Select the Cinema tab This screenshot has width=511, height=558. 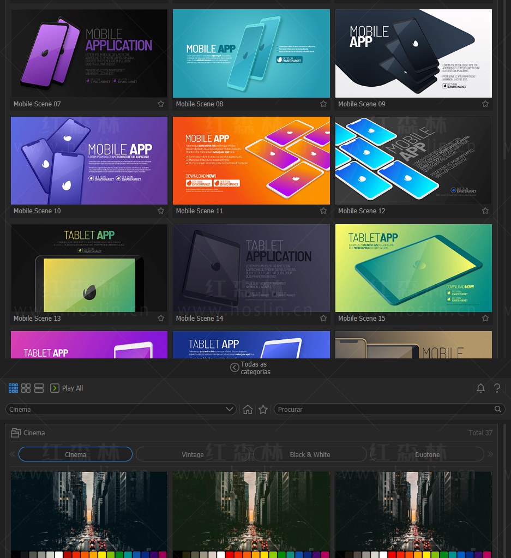75,454
